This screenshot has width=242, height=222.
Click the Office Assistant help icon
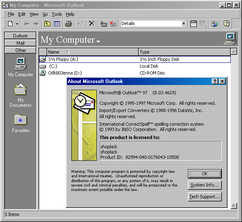point(226,24)
